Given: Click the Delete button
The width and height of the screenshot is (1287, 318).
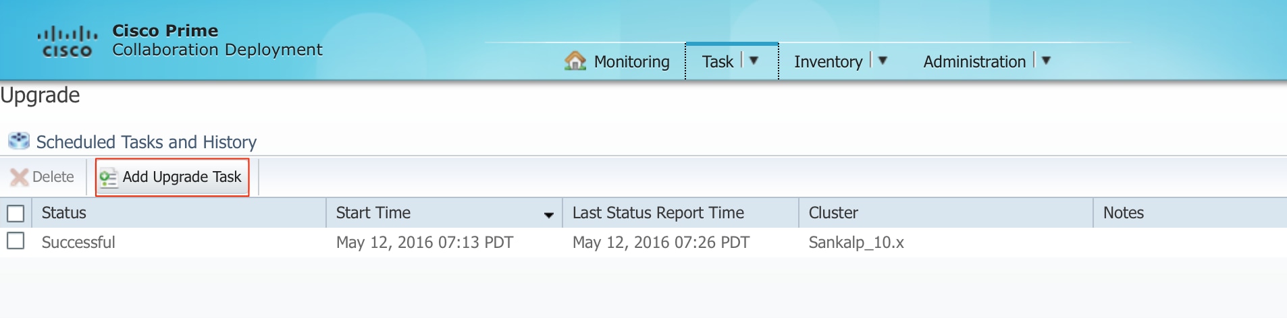Looking at the screenshot, I should 43,177.
